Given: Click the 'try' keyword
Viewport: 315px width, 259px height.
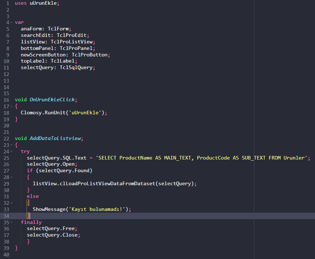Looking at the screenshot, I should (25, 151).
